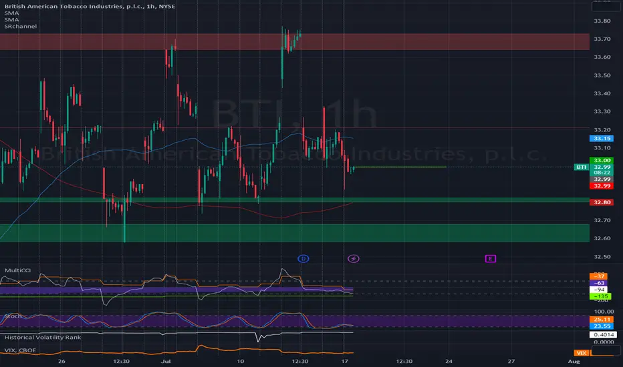Click the 17 date on time axis

[x=344, y=362]
